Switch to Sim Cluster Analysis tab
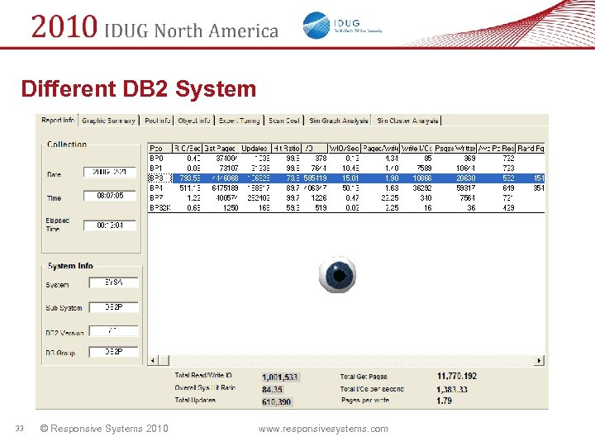This screenshot has width=595, height=446. click(407, 121)
